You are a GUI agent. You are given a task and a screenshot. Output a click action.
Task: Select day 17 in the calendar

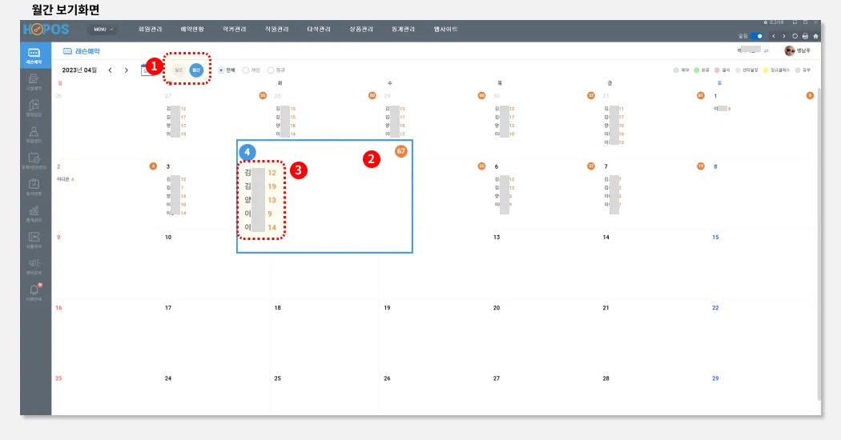click(168, 308)
